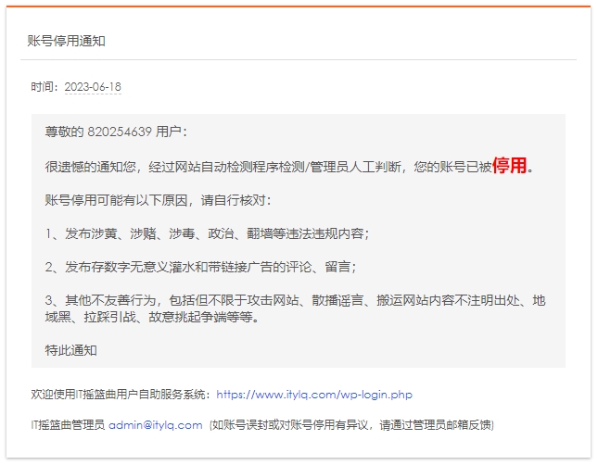Click the user ID 820254639
598x465 pixels.
coord(120,132)
